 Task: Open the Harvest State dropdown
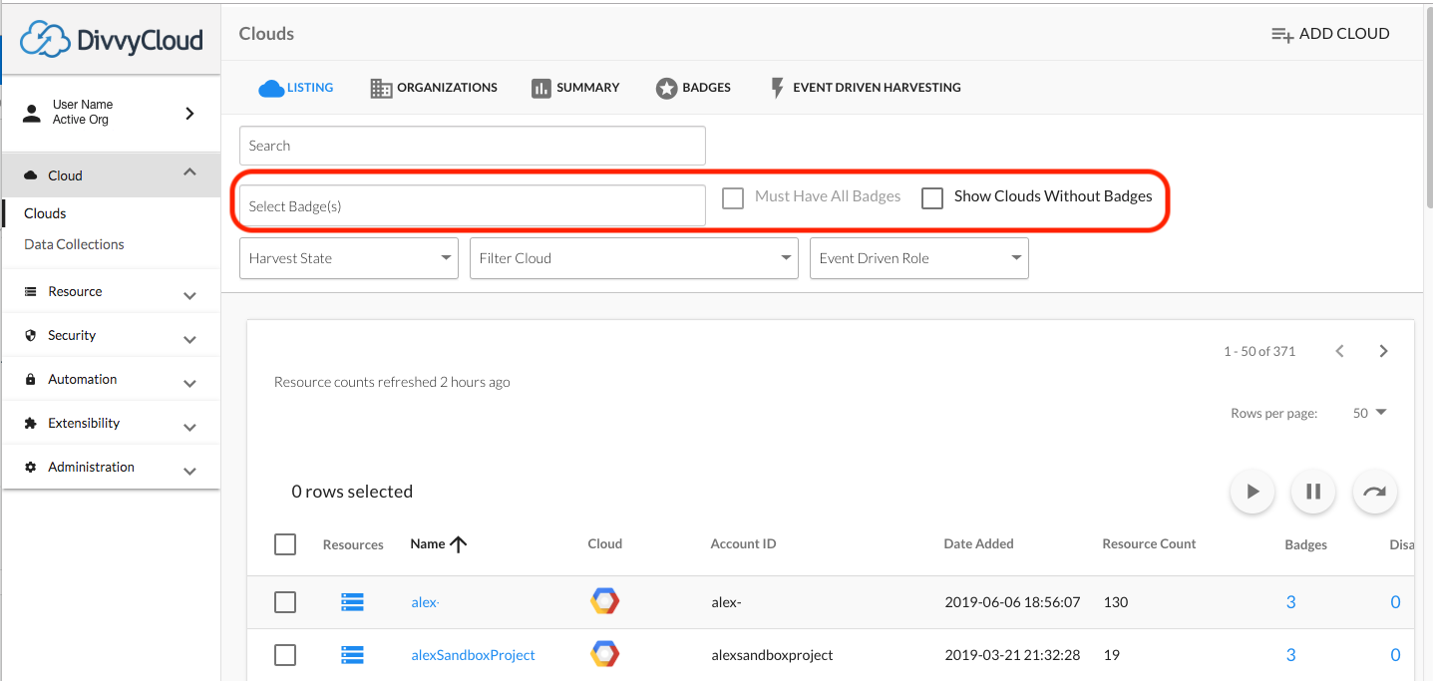tap(349, 258)
